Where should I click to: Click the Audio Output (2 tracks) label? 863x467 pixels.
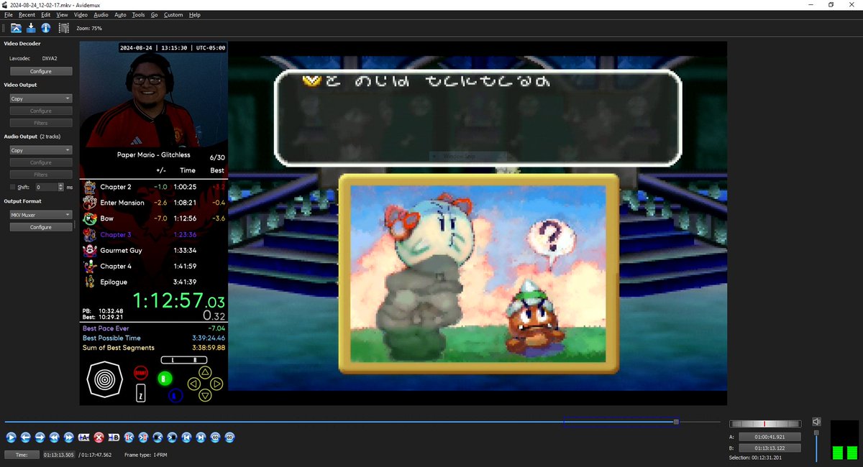(x=32, y=137)
